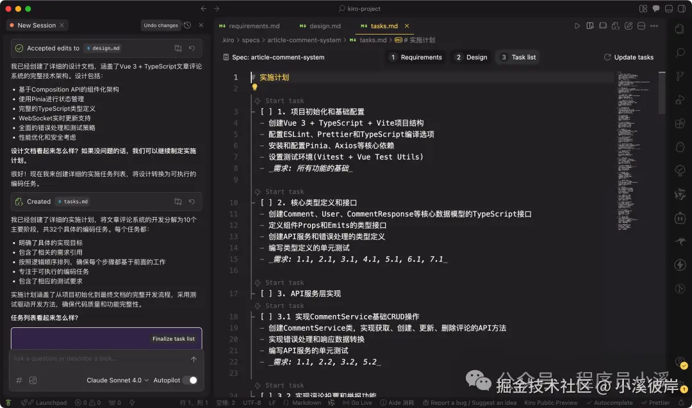Click the run/play icon above the editor
The width and height of the screenshot is (692, 408).
click(x=577, y=26)
